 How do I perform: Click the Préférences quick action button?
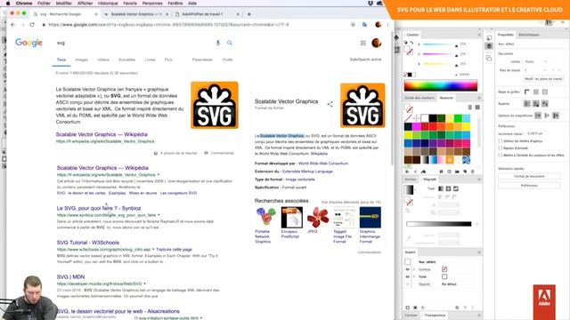(529, 186)
